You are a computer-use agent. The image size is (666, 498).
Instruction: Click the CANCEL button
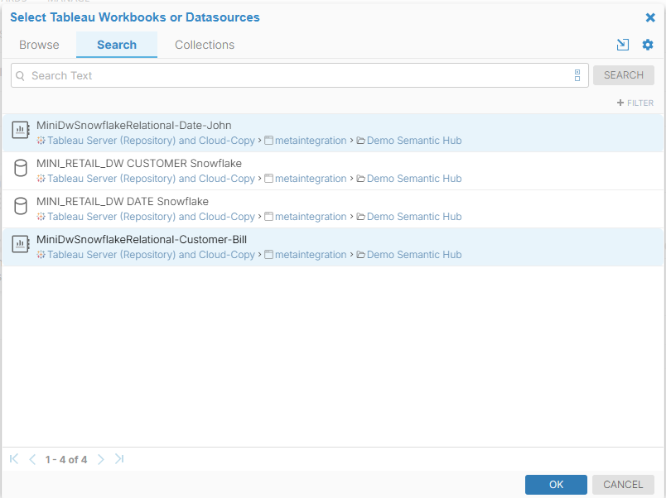pyautogui.click(x=623, y=485)
